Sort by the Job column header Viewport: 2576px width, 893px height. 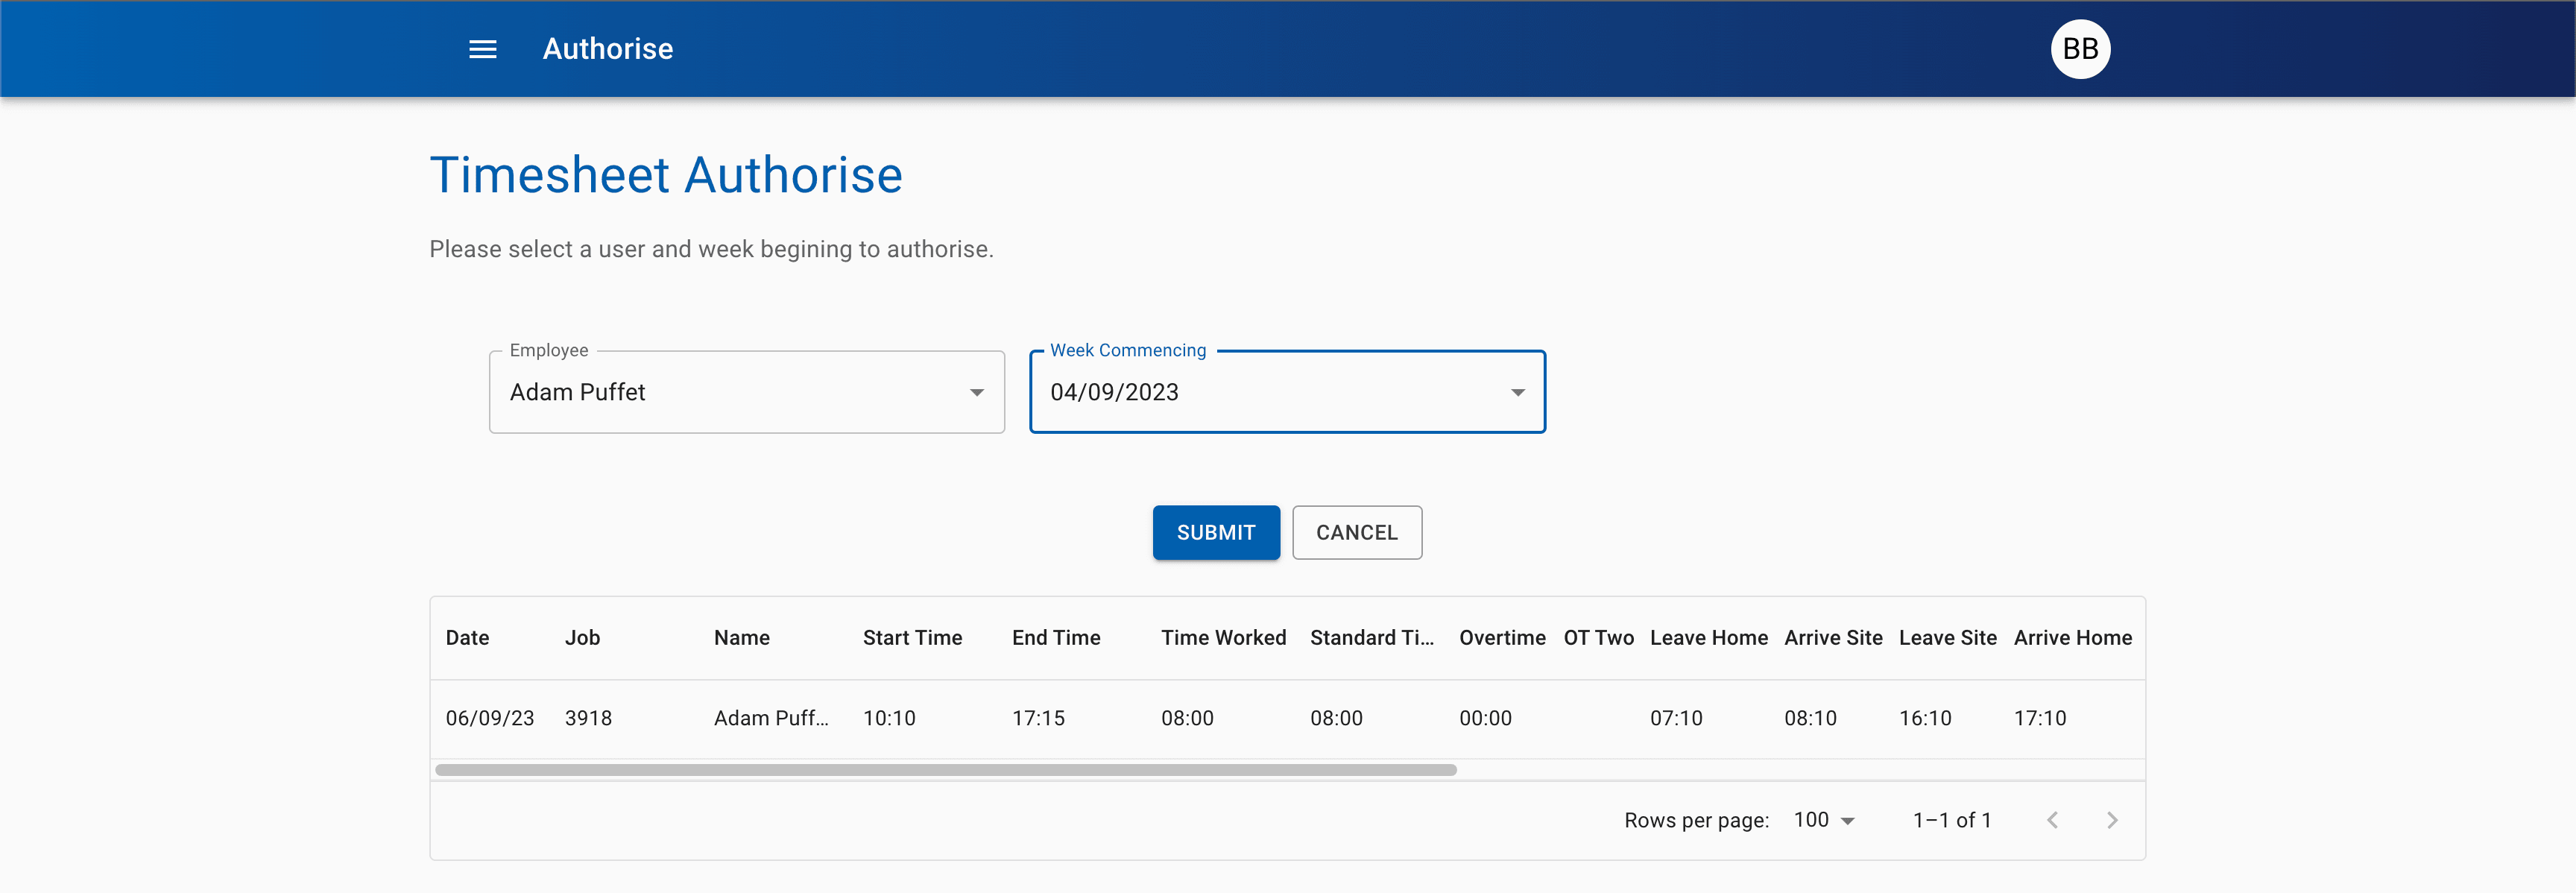pyautogui.click(x=582, y=638)
